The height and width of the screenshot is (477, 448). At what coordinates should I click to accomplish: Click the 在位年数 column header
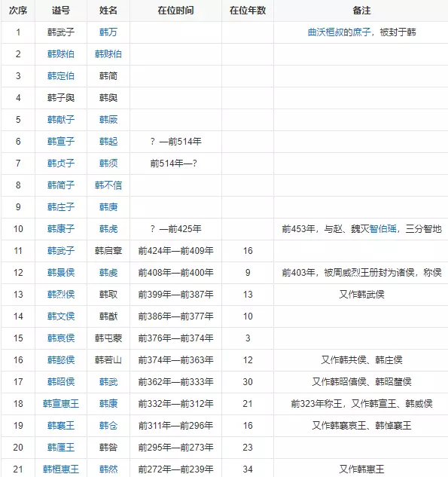[x=248, y=11]
